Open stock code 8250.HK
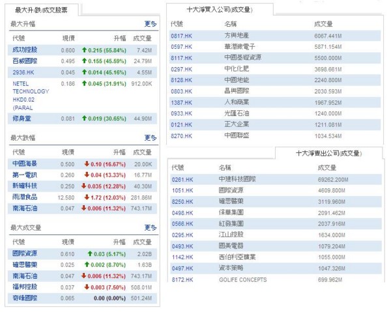391x312 pixels. coord(182,202)
